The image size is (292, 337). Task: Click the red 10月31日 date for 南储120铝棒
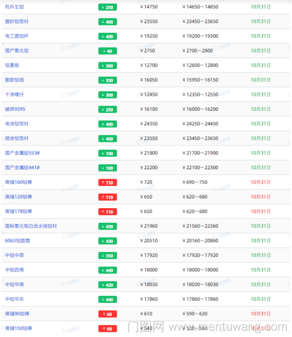tap(260, 197)
